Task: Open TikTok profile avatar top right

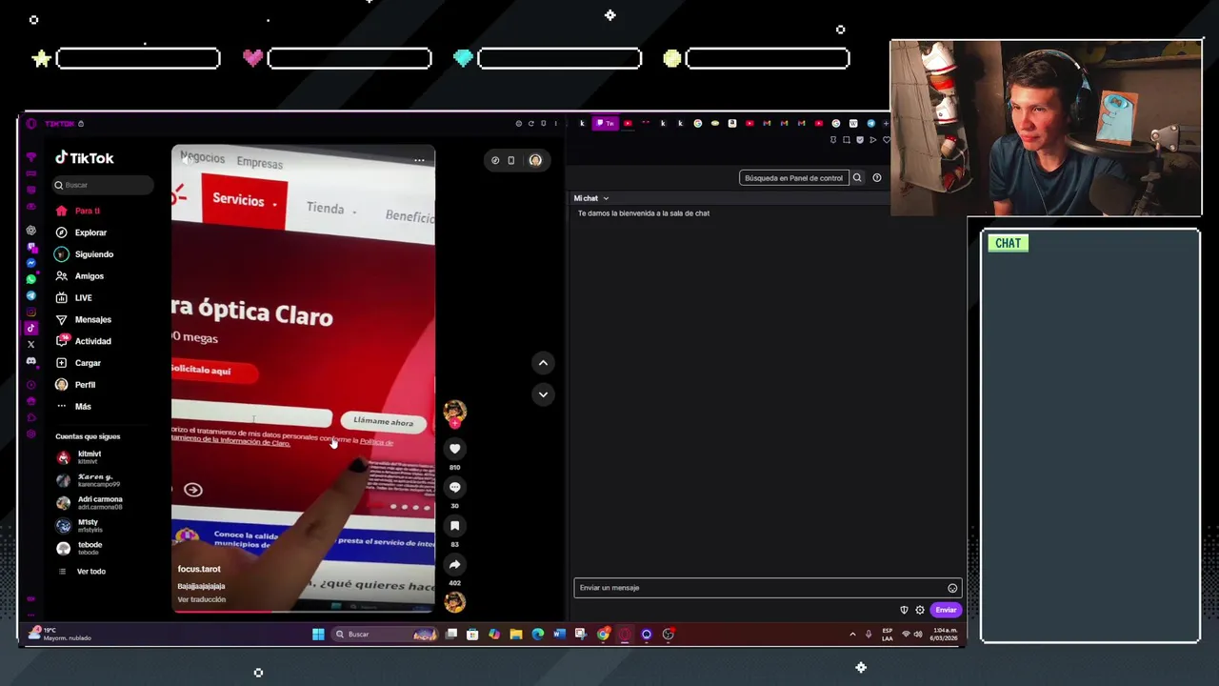Action: tap(535, 160)
